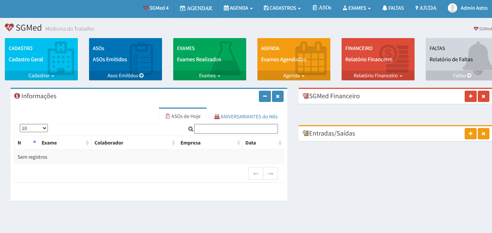
Task: Click the search magnifier icon
Action: click(x=190, y=129)
